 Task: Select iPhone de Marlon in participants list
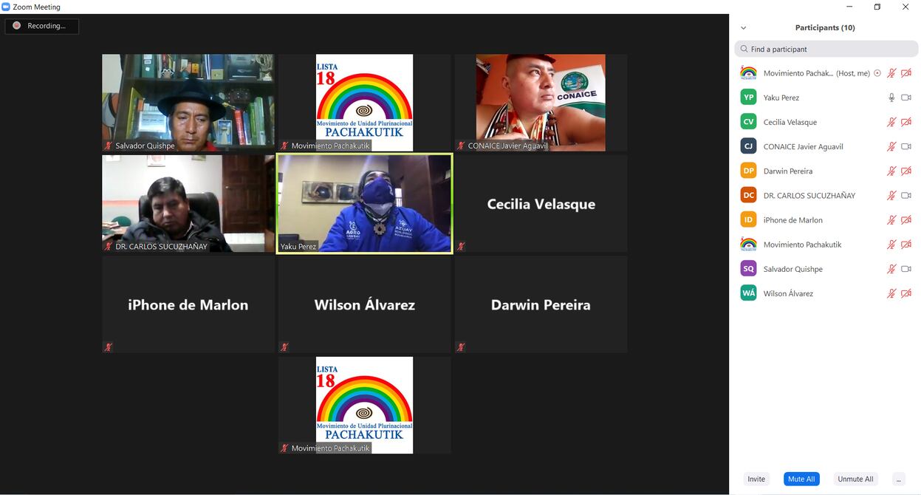coord(792,220)
